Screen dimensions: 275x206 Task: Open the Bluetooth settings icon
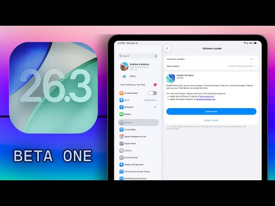tap(121, 107)
